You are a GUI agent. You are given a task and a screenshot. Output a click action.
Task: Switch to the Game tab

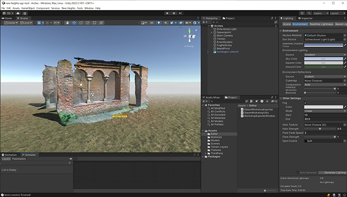pos(7,18)
